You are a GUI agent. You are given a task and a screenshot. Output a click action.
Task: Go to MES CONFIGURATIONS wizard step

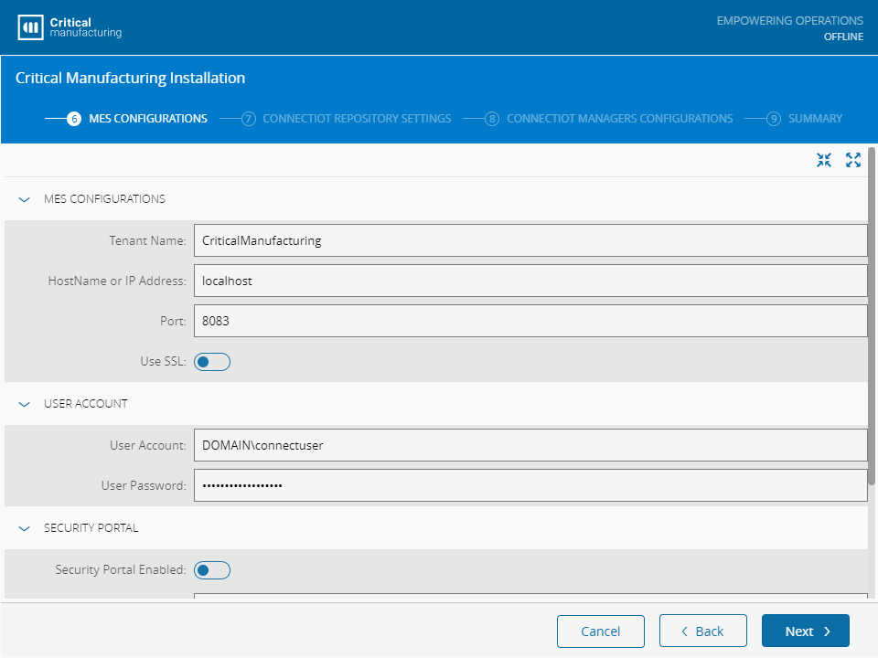(148, 119)
